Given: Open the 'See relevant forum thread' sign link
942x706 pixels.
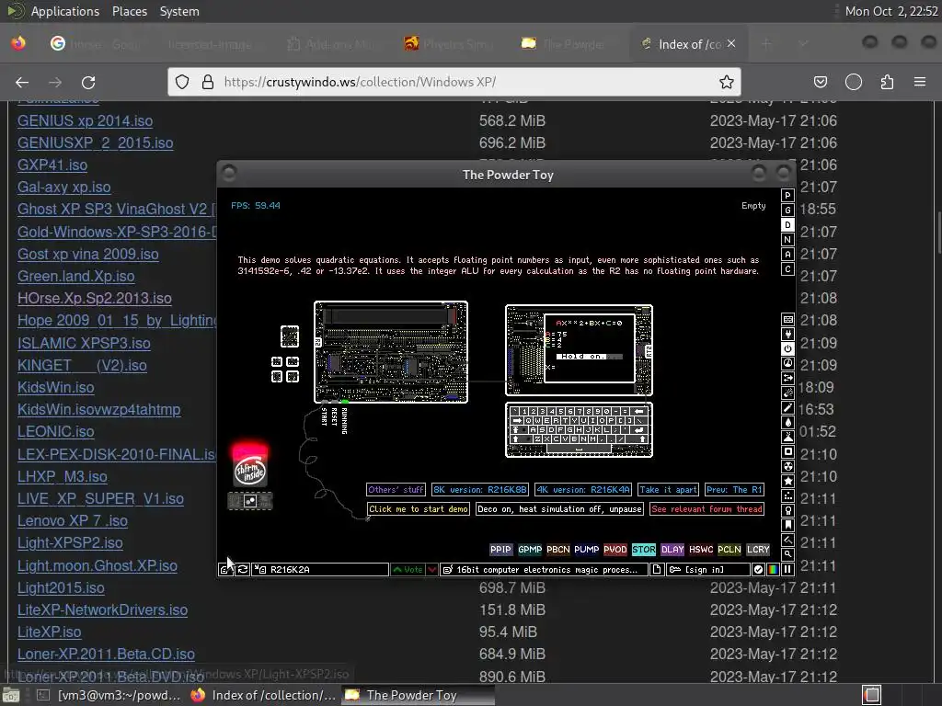Looking at the screenshot, I should (x=706, y=509).
